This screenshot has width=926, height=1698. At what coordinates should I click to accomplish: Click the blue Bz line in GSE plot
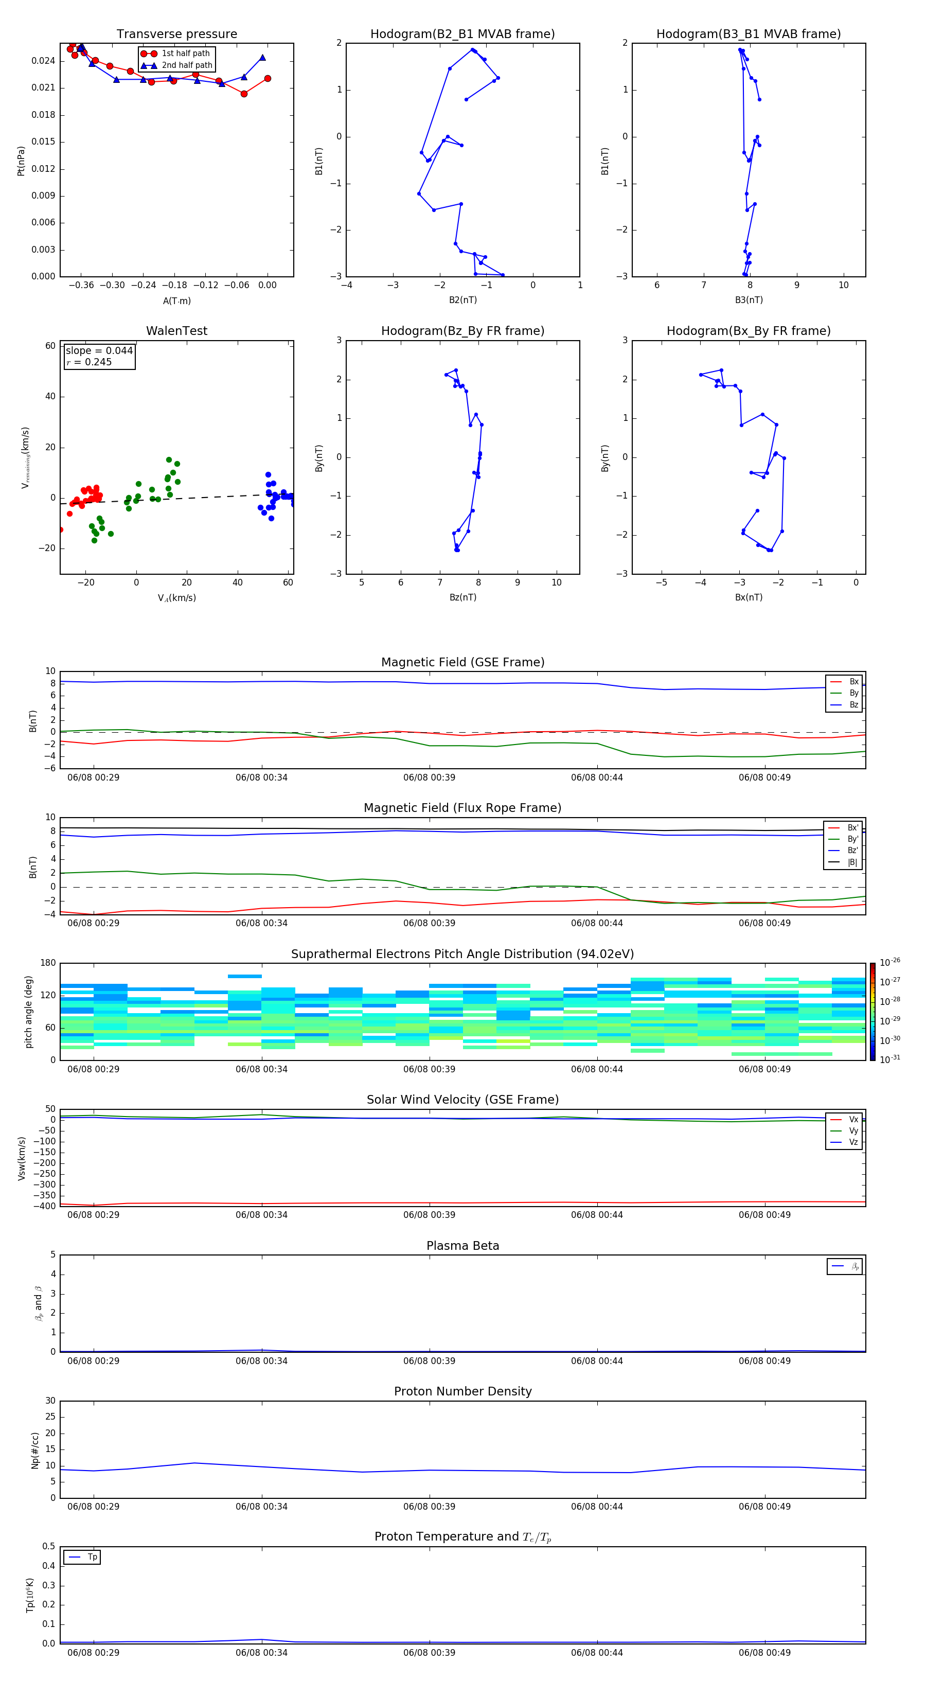pos(462,683)
